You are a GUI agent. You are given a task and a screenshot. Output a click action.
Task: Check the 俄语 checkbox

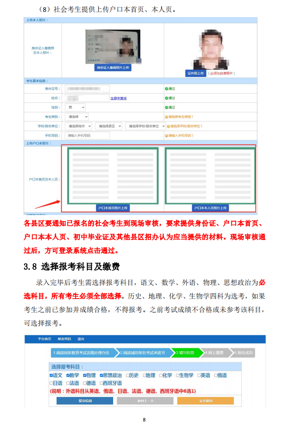tap(216, 375)
